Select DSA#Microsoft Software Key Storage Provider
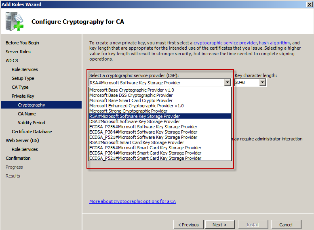This screenshot has width=314, height=230. [135, 121]
